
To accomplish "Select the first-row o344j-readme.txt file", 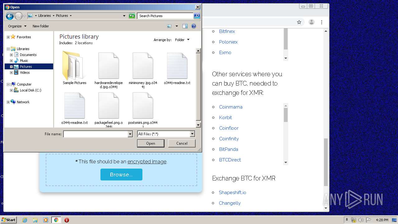I will point(177,68).
